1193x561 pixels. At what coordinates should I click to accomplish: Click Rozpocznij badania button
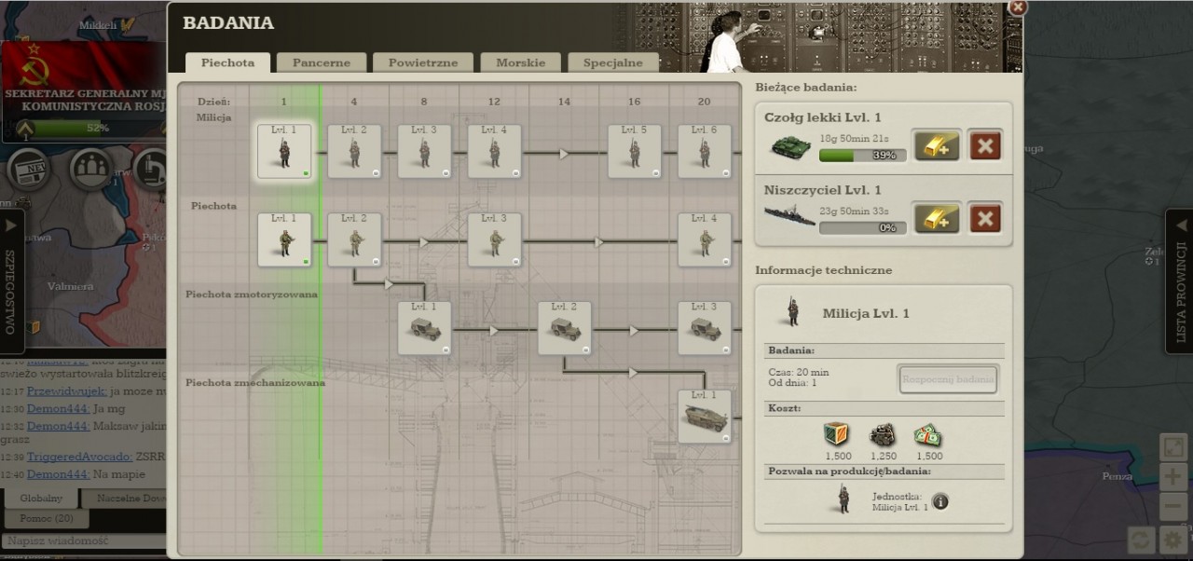coord(948,379)
